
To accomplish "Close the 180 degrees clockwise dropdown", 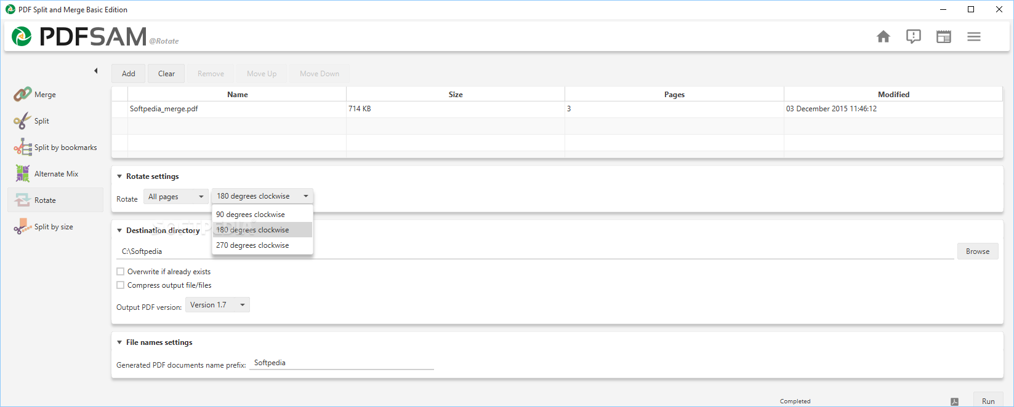I will [262, 196].
